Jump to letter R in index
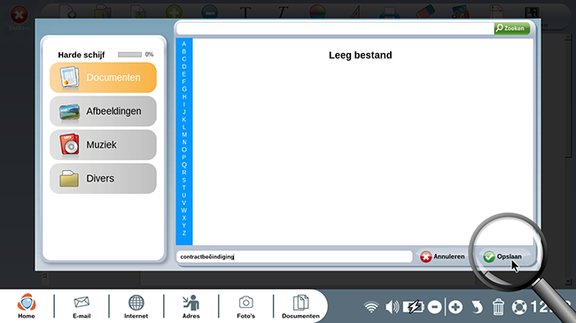Image resolution: width=576 pixels, height=323 pixels. point(184,173)
